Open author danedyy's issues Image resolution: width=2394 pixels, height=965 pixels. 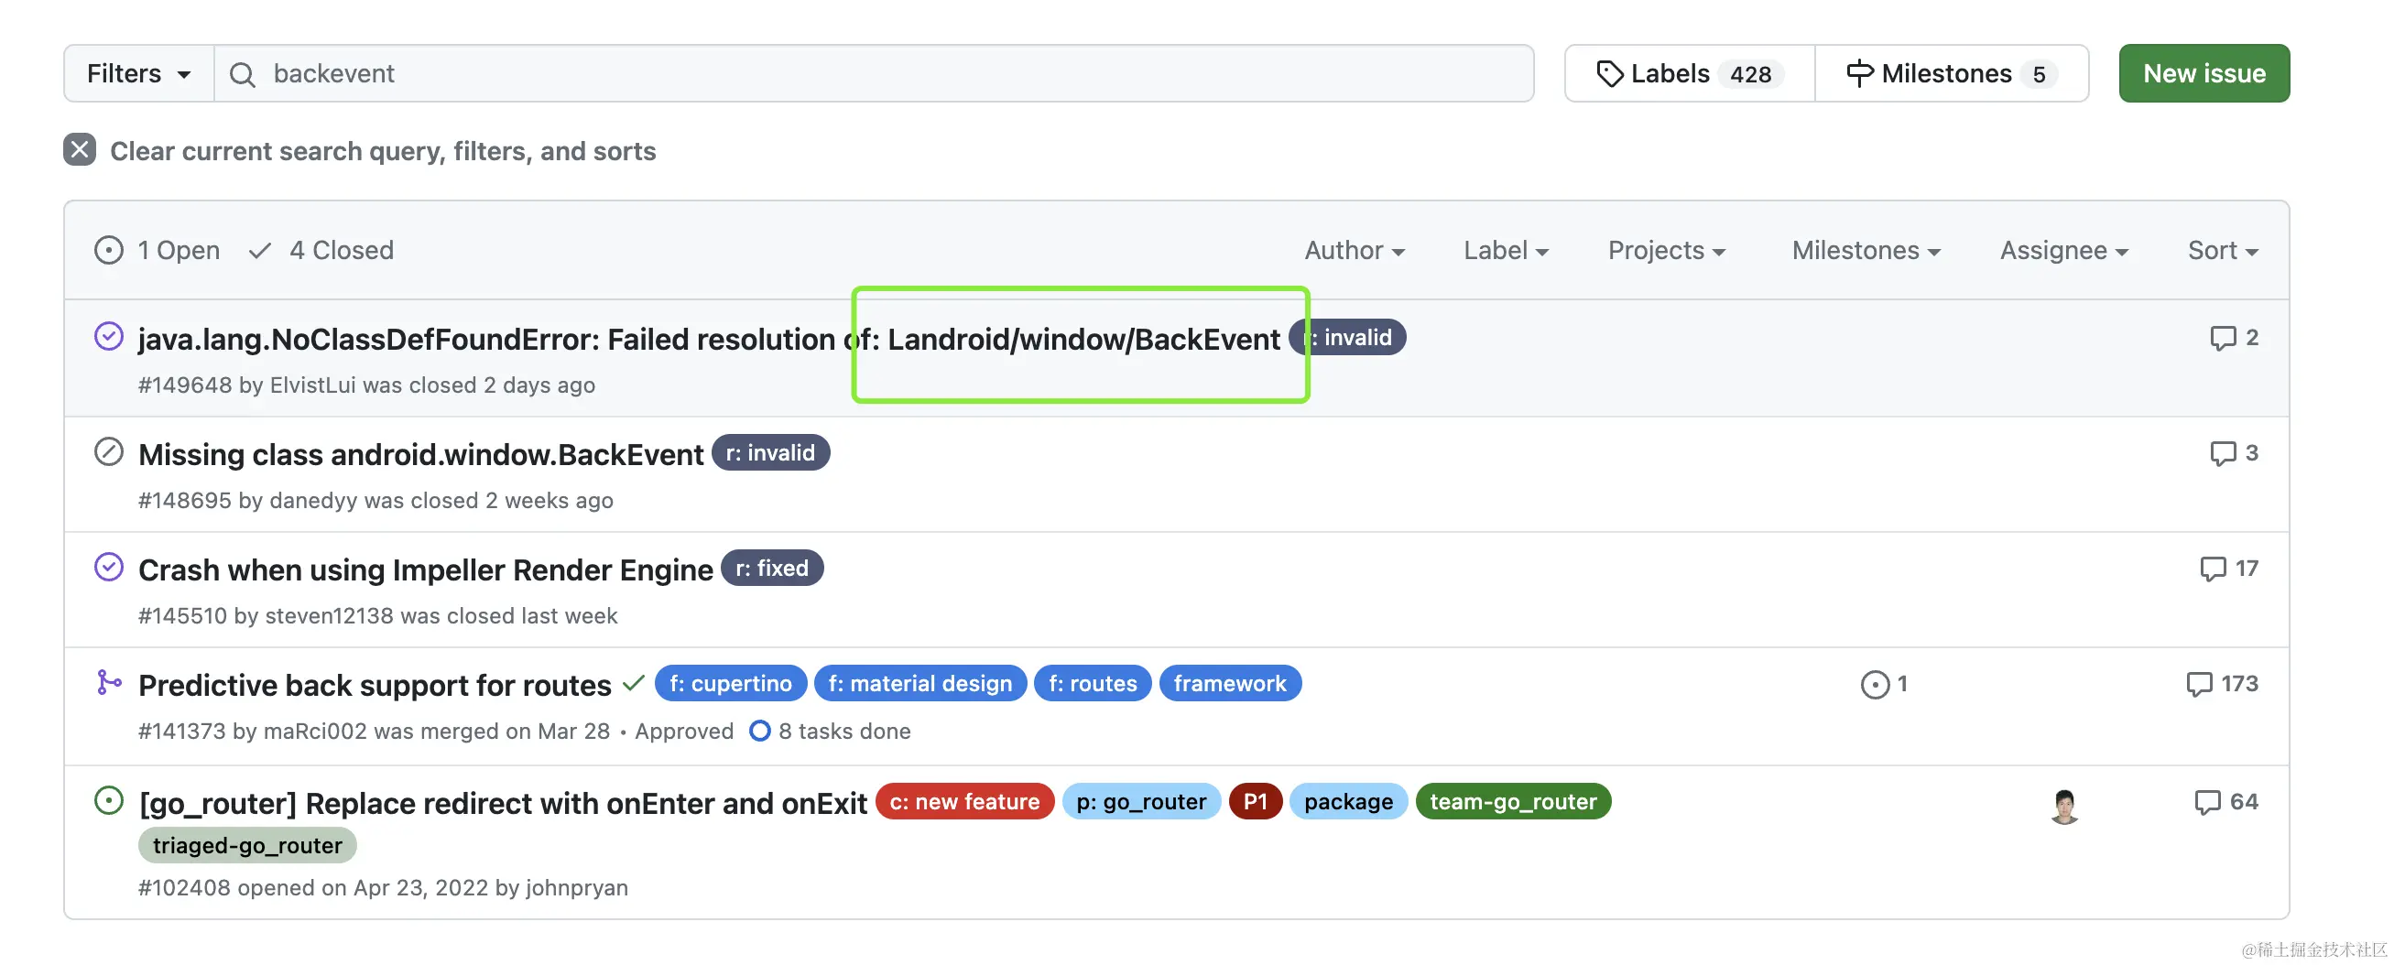click(x=313, y=500)
